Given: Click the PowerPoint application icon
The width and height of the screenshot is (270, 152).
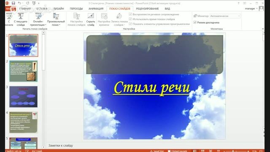Looking at the screenshot, I should [x=7, y=3].
